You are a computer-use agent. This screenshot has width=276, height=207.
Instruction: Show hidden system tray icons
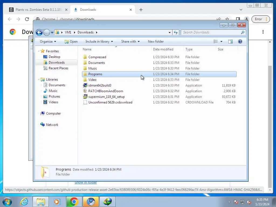click(x=229, y=202)
